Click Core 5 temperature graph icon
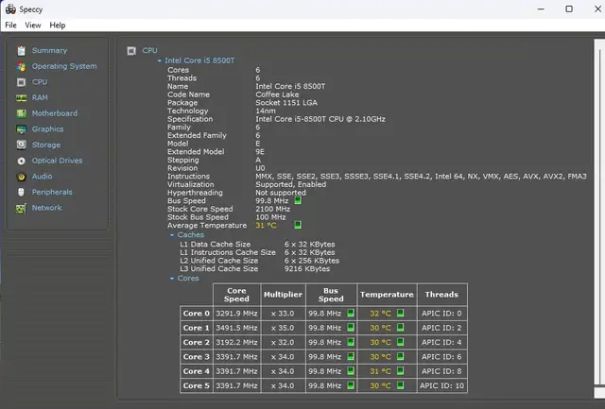Screen dimensions: 605x409 (401, 385)
